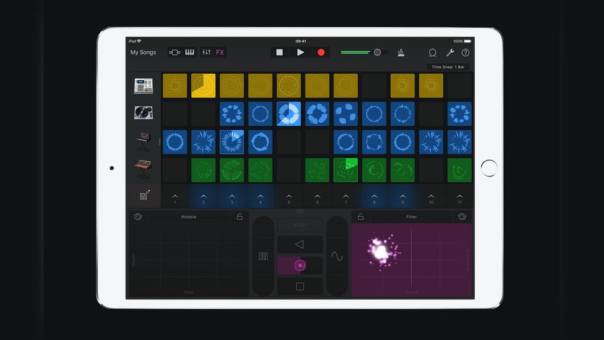
Task: Open the drum machine track header
Action: [143, 86]
